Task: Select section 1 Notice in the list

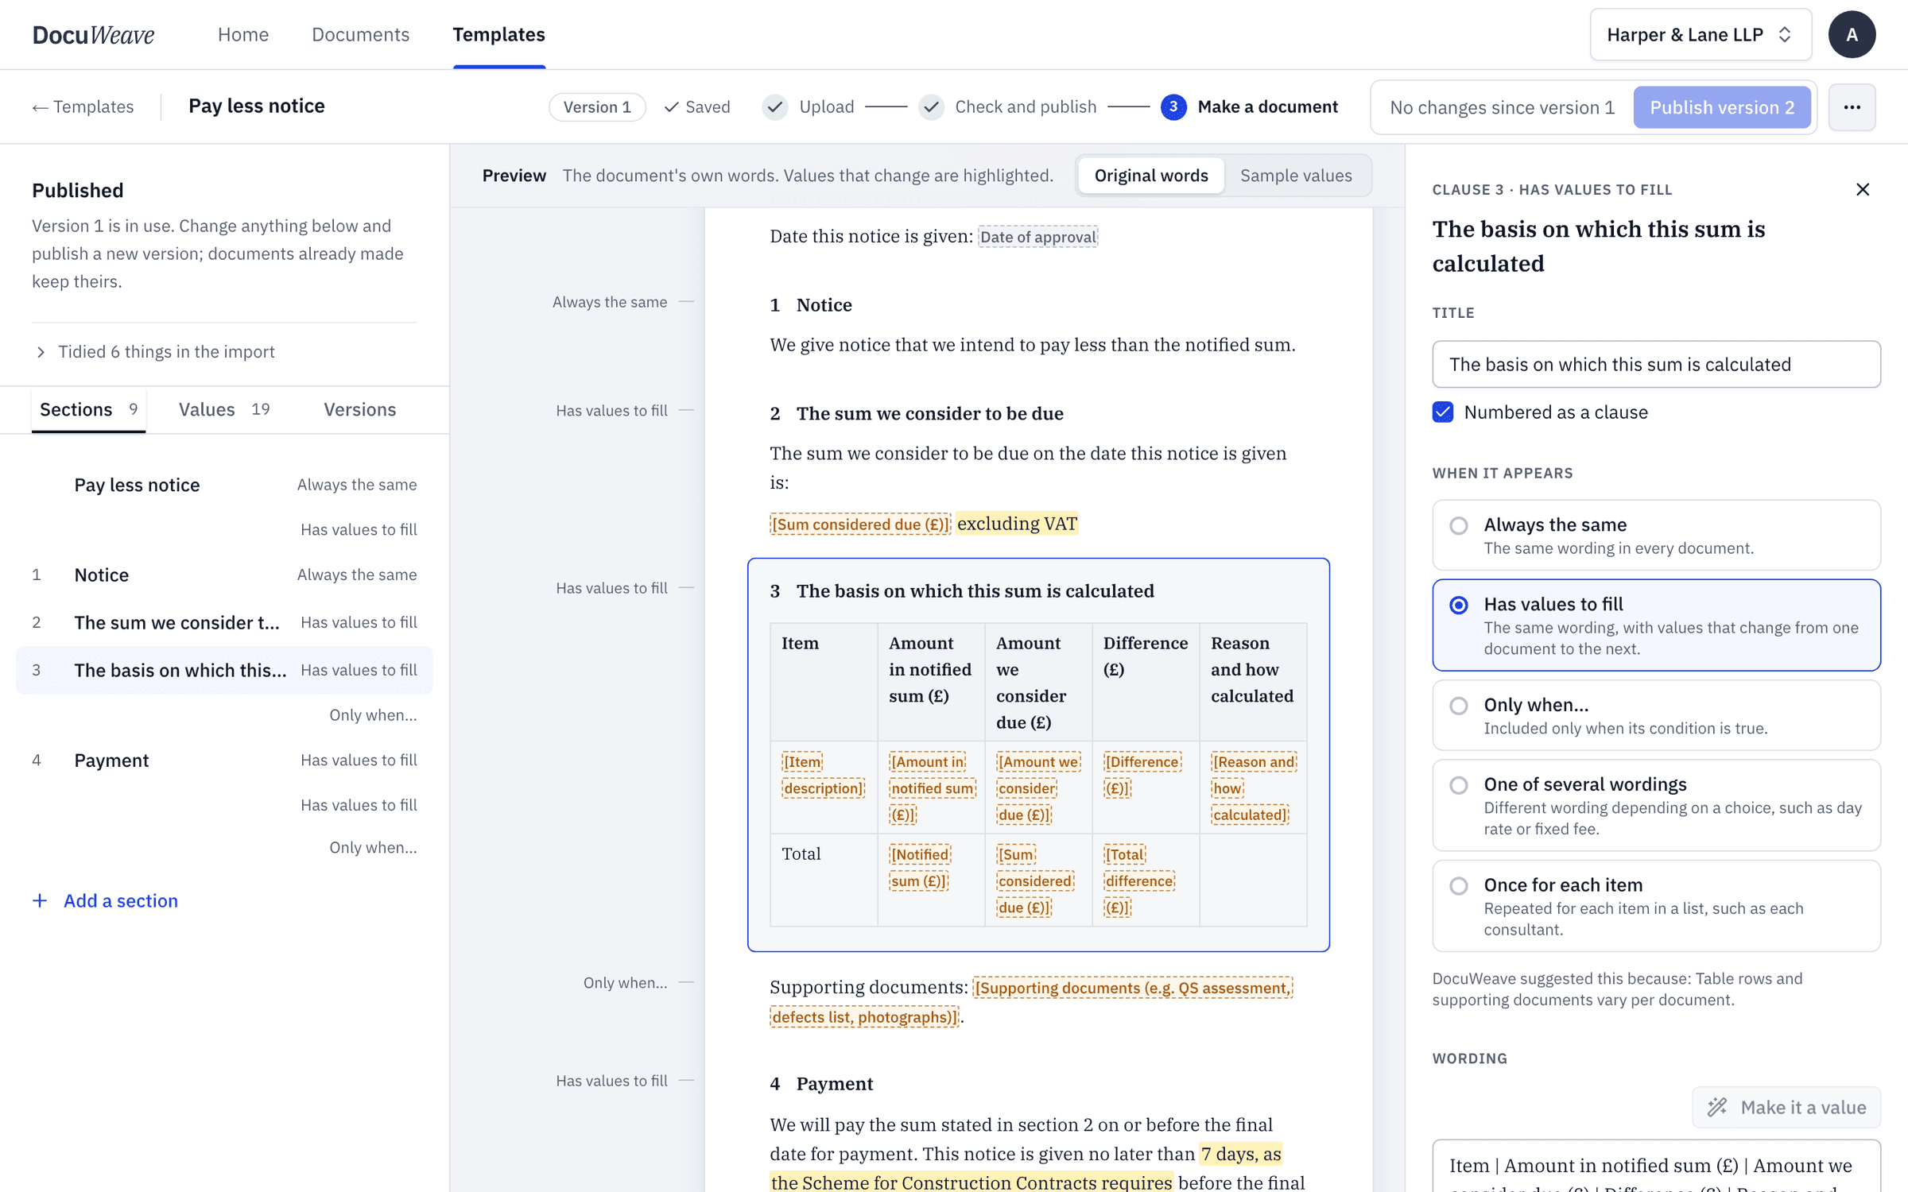Action: click(x=224, y=575)
